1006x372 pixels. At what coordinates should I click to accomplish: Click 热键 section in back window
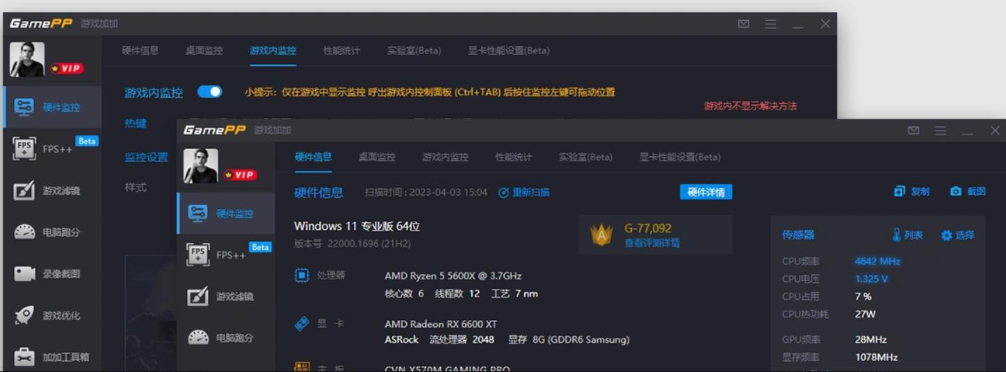[x=136, y=123]
